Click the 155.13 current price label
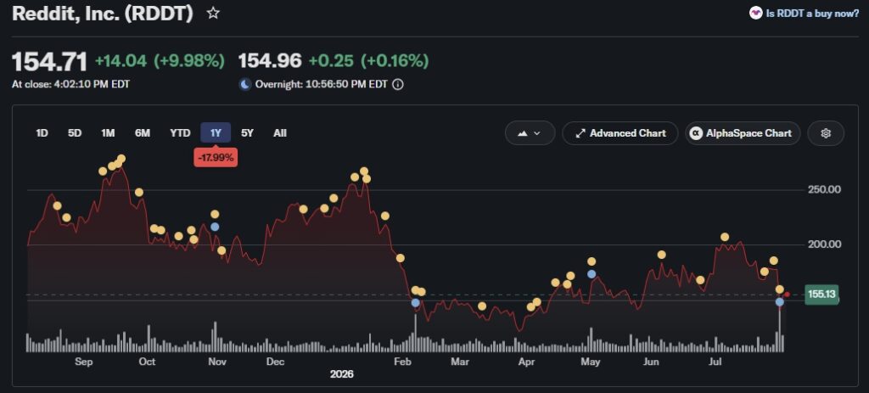The width and height of the screenshot is (869, 393). tap(821, 295)
